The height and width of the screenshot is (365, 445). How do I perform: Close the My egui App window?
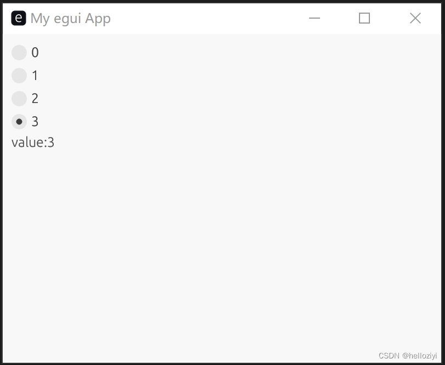click(415, 18)
